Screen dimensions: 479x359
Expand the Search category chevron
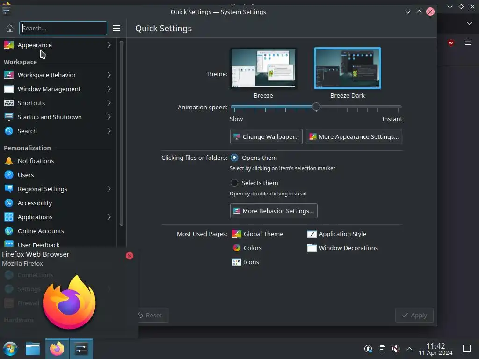(109, 131)
